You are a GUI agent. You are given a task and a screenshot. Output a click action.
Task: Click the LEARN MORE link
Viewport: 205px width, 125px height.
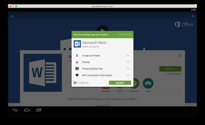click(125, 35)
